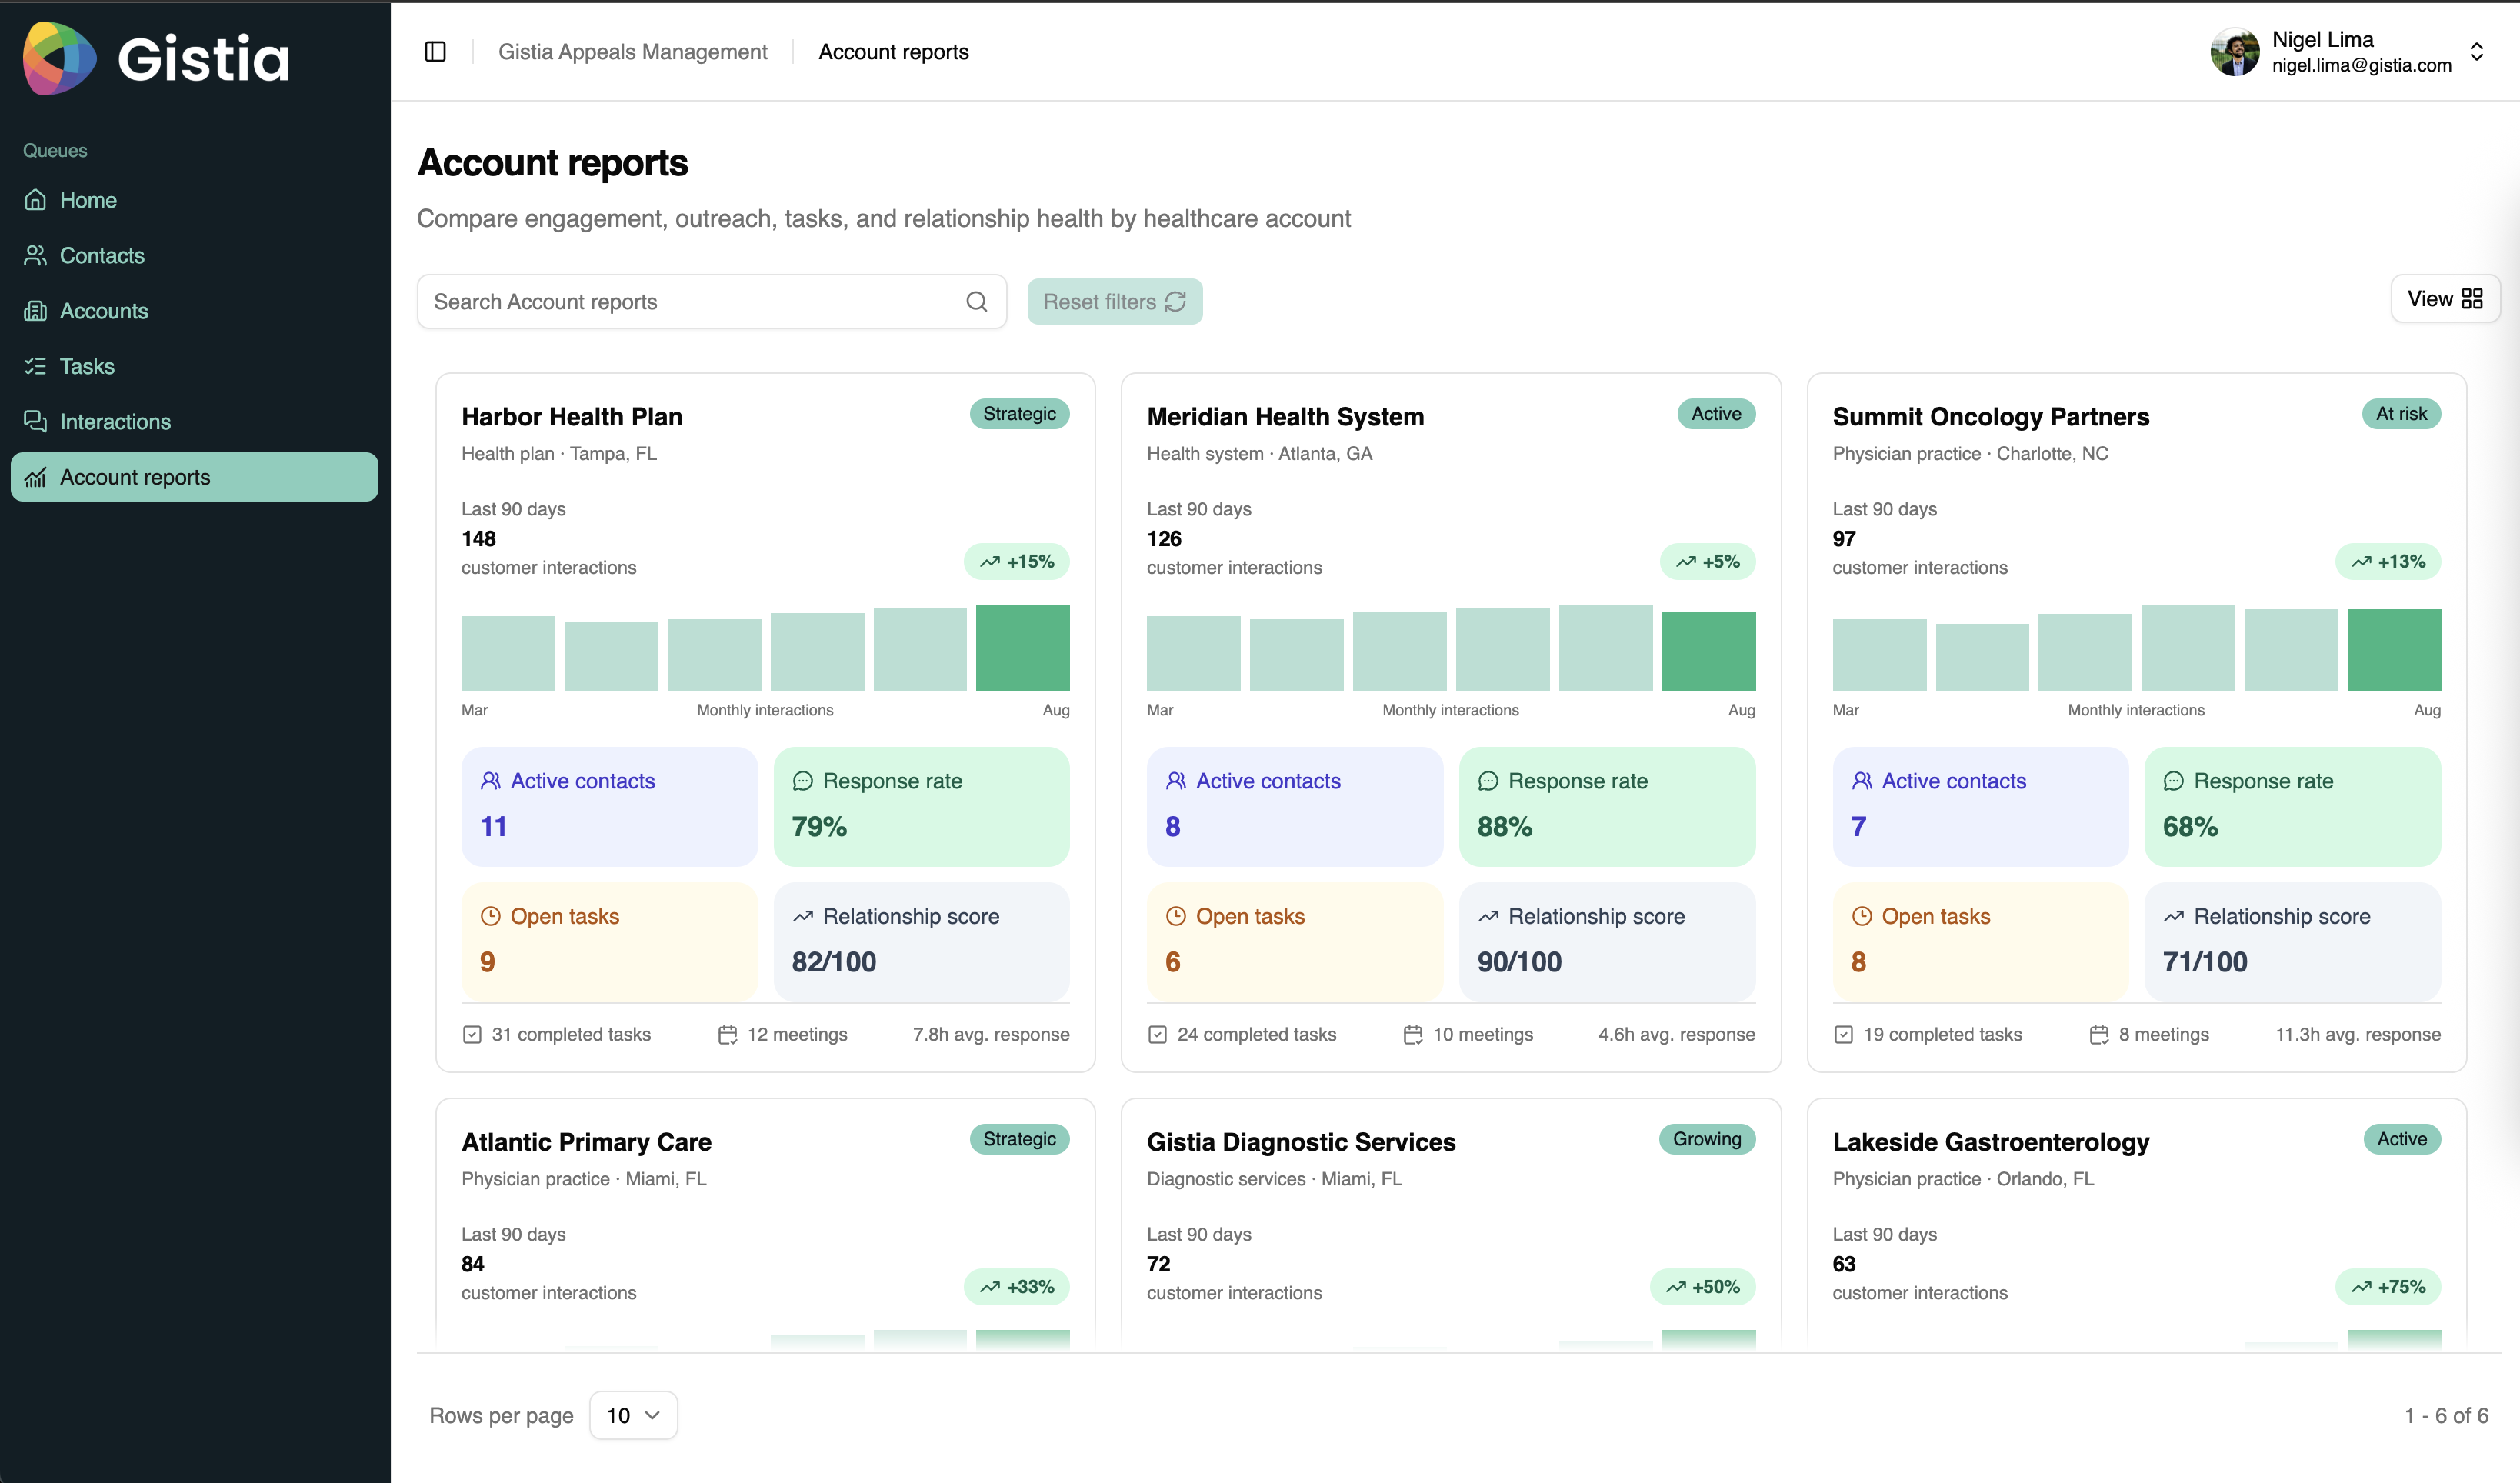Click the people icon in Harbor Health Active contacts
2520x1483 pixels.
(490, 781)
